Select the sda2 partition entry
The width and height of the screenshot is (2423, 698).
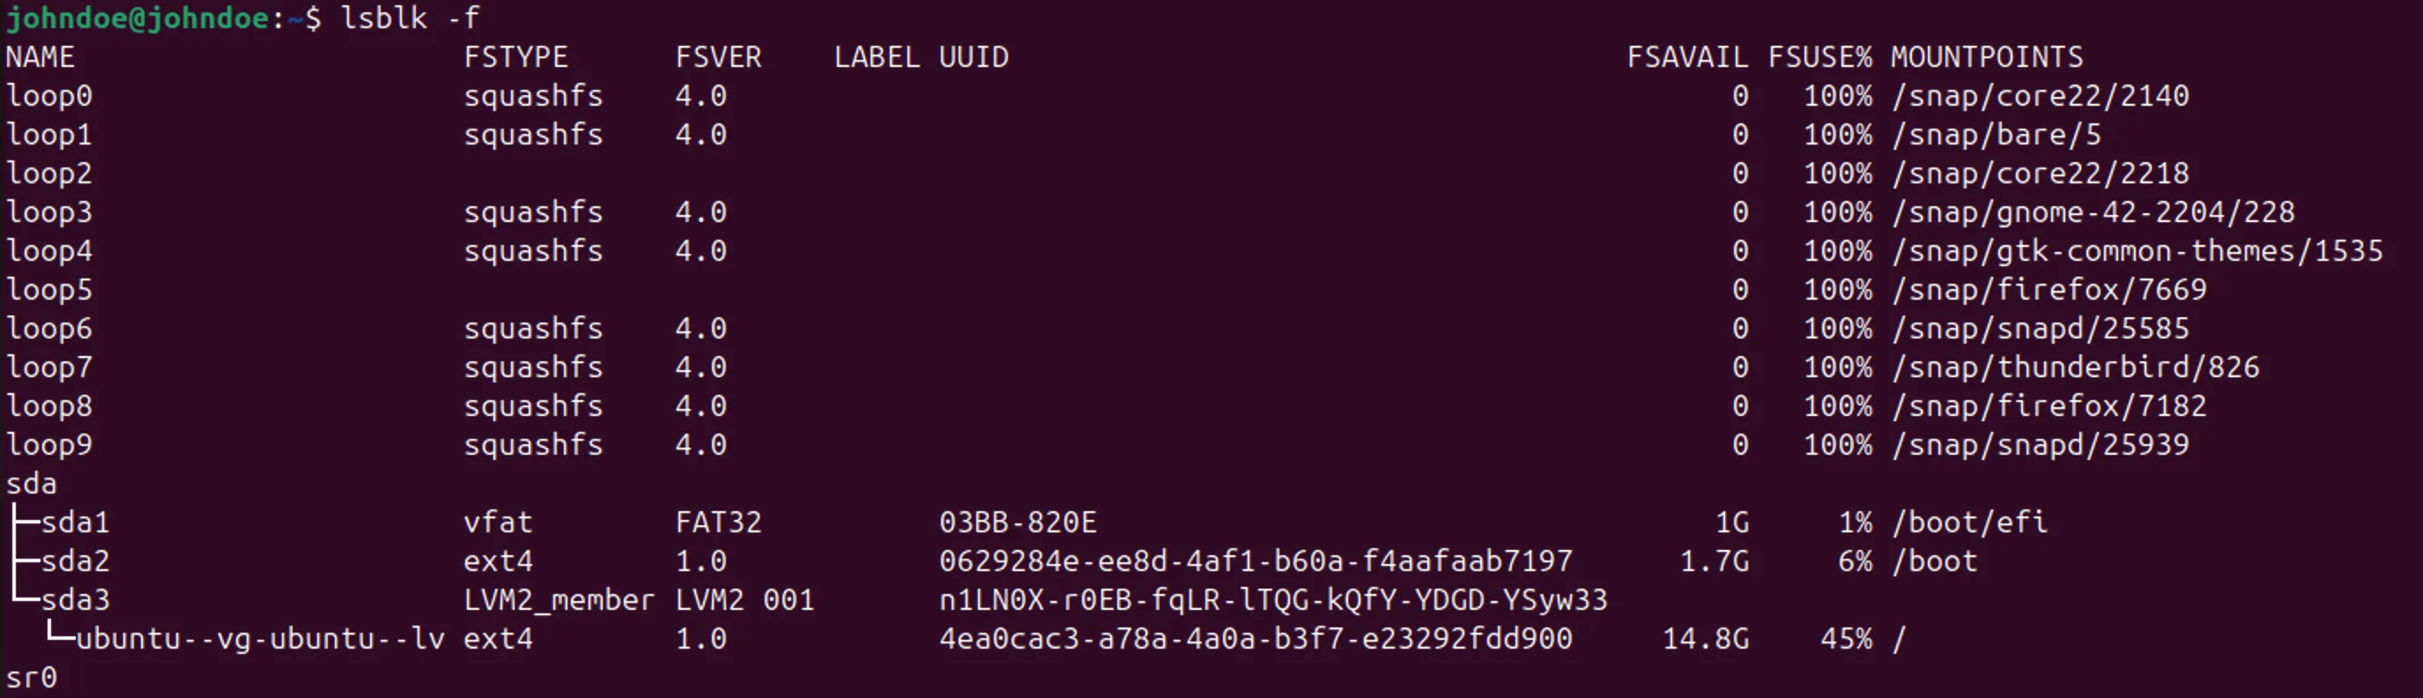click(x=75, y=561)
